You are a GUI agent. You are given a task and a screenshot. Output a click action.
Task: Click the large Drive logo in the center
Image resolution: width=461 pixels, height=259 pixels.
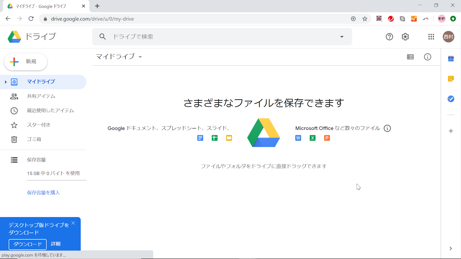[x=264, y=132]
